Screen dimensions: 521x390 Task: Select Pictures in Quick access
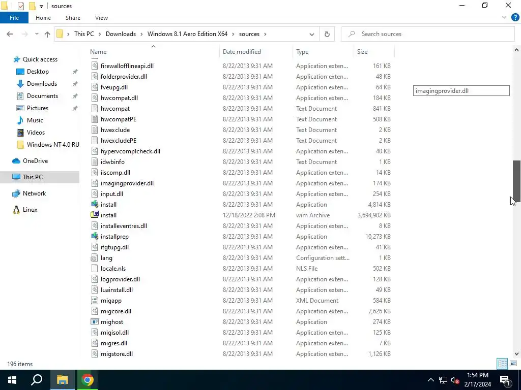[37, 108]
